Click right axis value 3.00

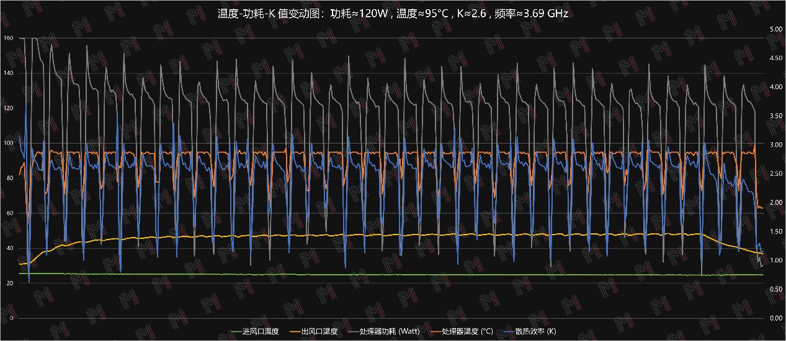pyautogui.click(x=775, y=145)
